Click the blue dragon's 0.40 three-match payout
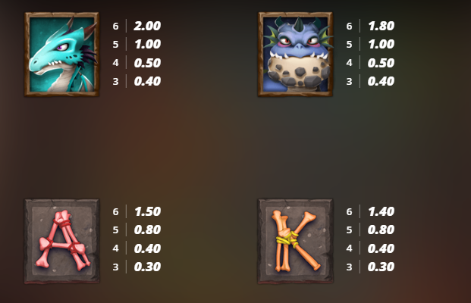The image size is (471, 303). [x=382, y=81]
